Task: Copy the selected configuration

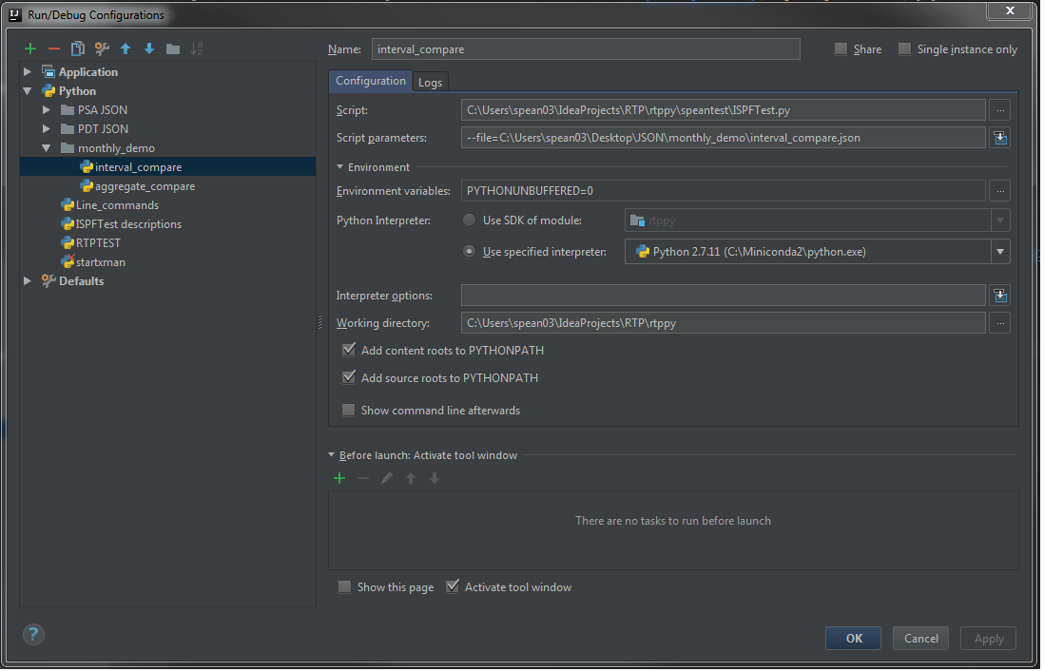Action: click(x=78, y=48)
